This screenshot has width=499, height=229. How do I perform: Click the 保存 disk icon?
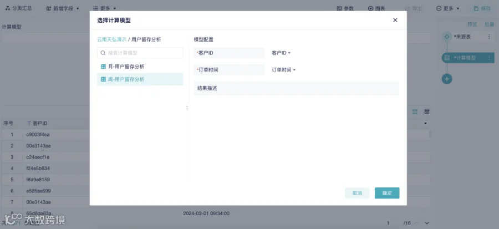[476, 8]
